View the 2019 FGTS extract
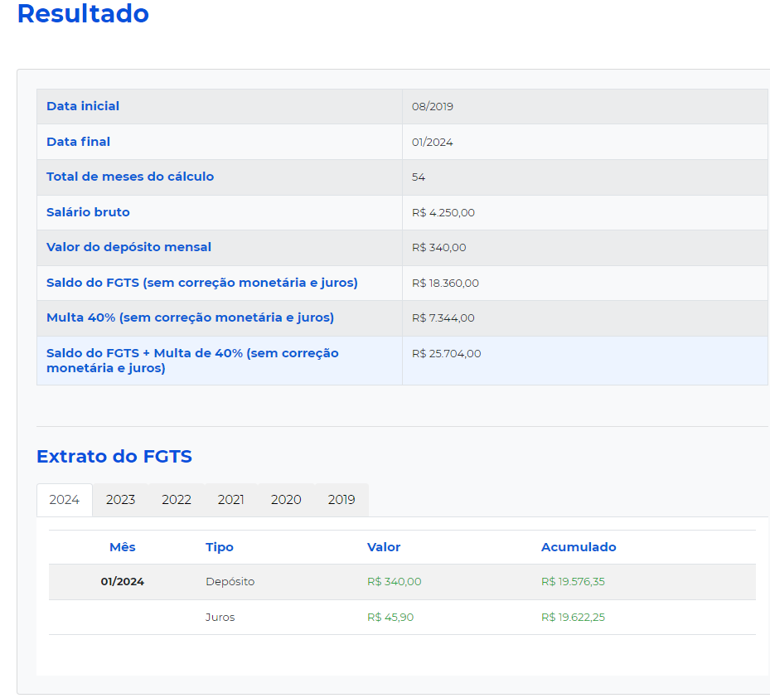 pos(340,500)
